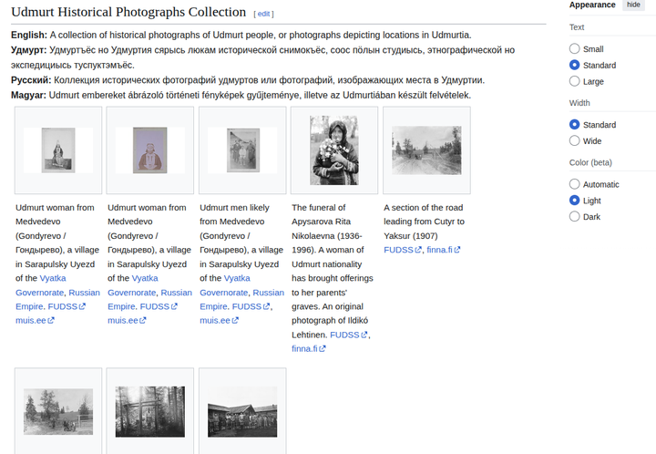Select Small text size
The height and width of the screenshot is (454, 656).
click(x=574, y=49)
